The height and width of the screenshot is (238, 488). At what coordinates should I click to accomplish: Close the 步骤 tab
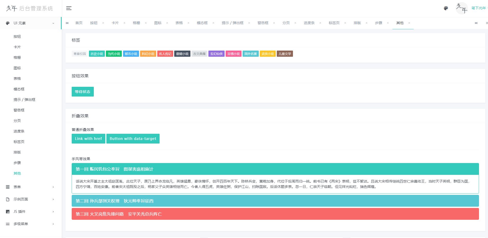(x=388, y=23)
